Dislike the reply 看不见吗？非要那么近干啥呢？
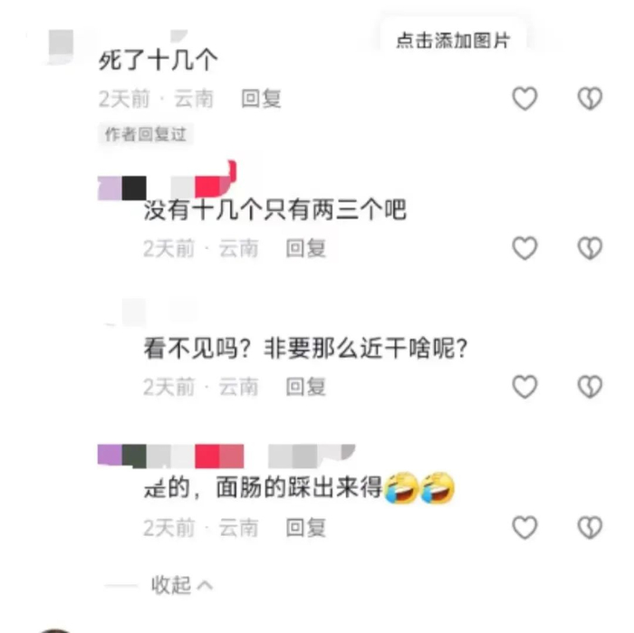 590,387
